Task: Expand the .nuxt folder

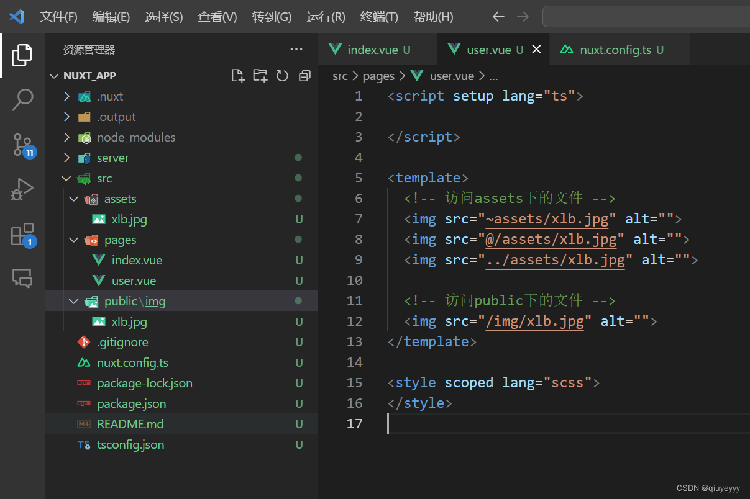Action: (x=67, y=96)
